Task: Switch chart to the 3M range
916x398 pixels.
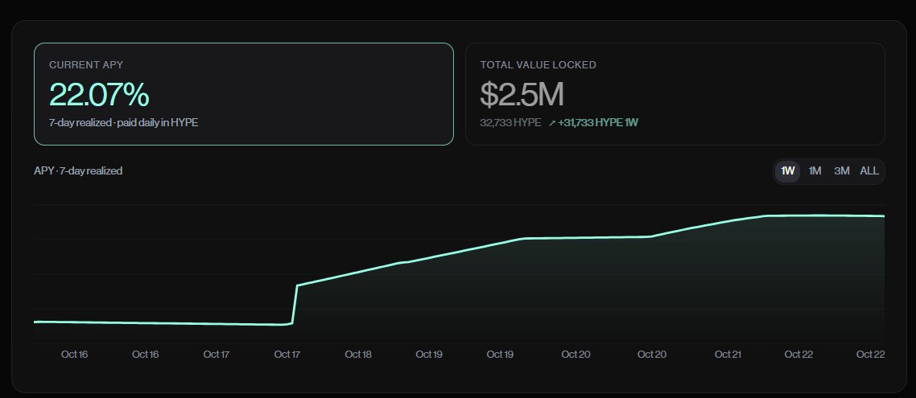Action: click(841, 171)
